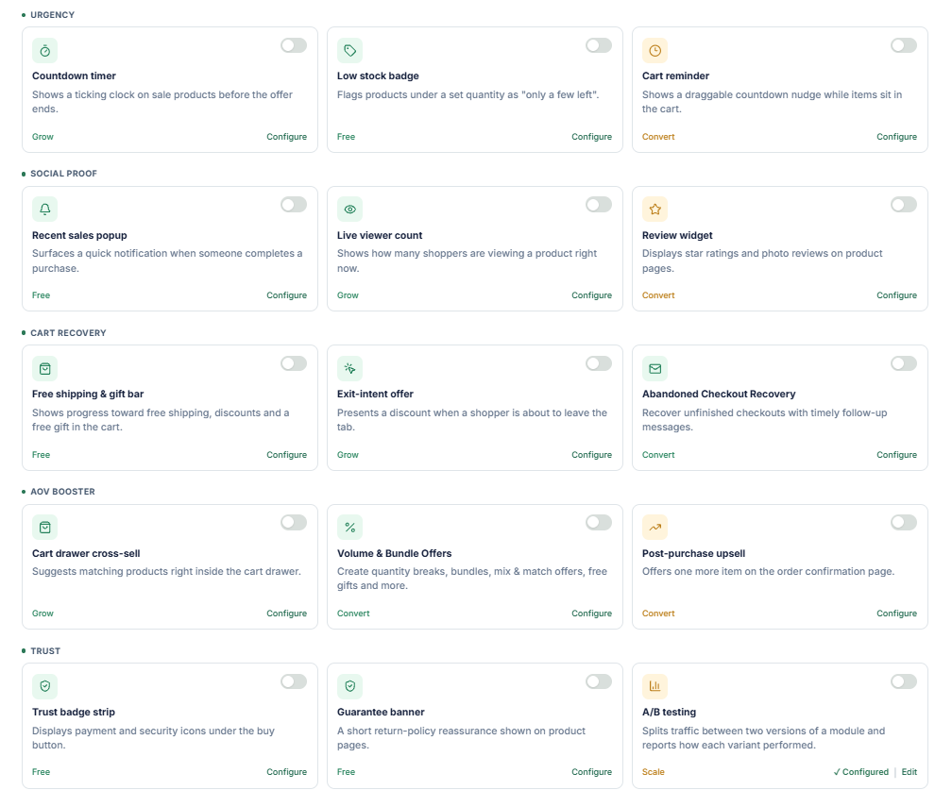The height and width of the screenshot is (807, 952).
Task: Click the A/B testing bar chart icon
Action: point(655,686)
